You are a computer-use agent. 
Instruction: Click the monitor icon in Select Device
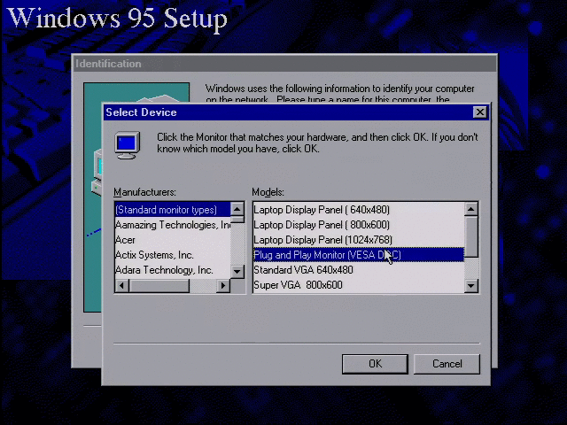tap(128, 145)
